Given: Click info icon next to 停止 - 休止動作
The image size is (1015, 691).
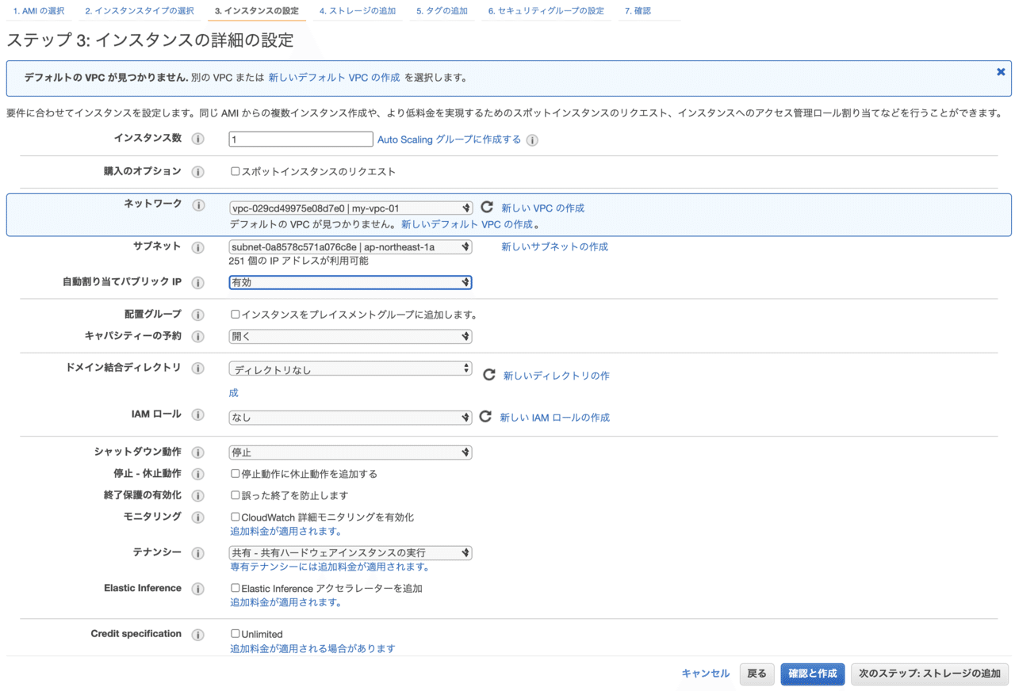Looking at the screenshot, I should 197,474.
